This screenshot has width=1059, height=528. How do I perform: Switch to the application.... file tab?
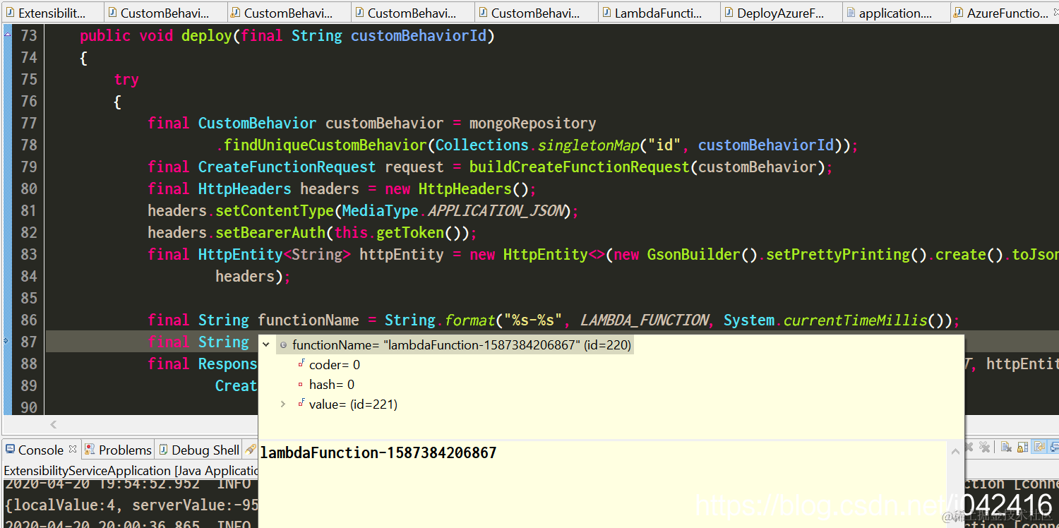pos(895,13)
